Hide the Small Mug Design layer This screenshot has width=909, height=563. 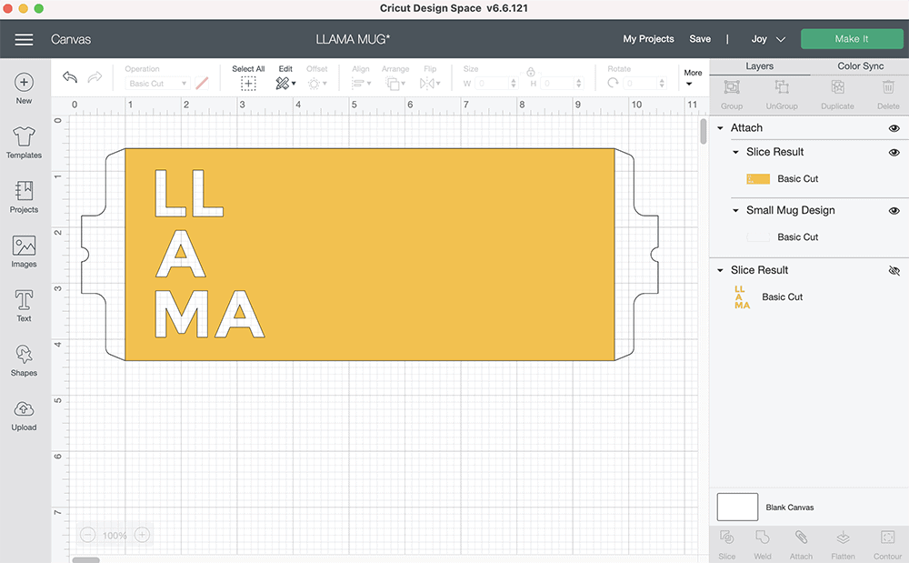point(894,210)
